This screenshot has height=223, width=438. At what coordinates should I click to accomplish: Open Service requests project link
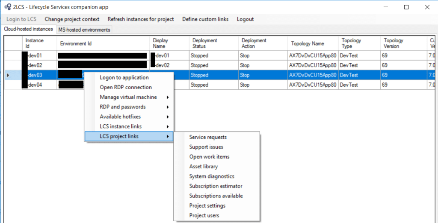(x=208, y=138)
